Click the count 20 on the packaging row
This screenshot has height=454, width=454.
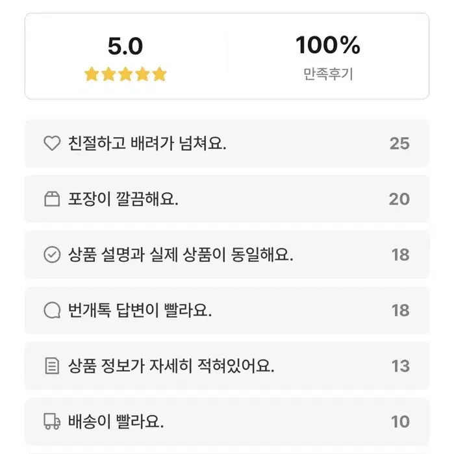point(399,199)
